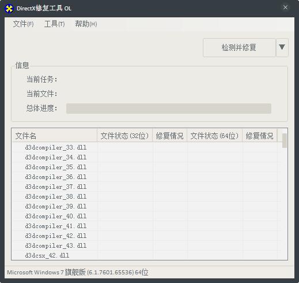The height and width of the screenshot is (283, 299).
Task: Click the 当前文件: label
Action: click(41, 94)
